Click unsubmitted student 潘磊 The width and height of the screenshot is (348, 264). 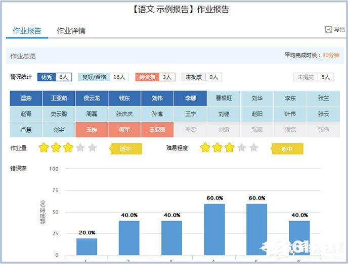click(290, 130)
